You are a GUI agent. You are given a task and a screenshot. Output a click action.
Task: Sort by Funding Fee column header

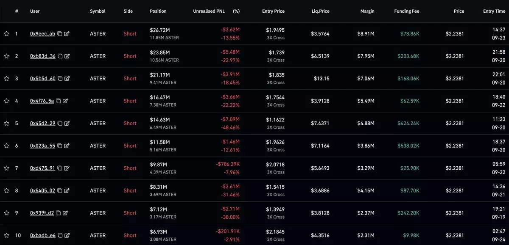click(407, 11)
